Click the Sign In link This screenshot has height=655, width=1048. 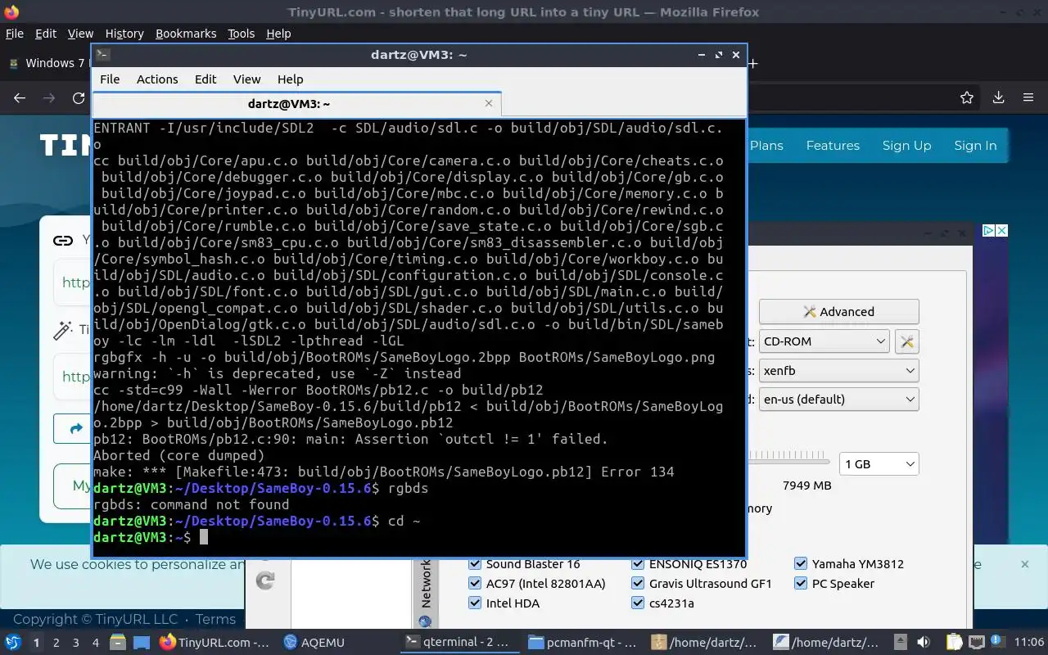pyautogui.click(x=975, y=146)
